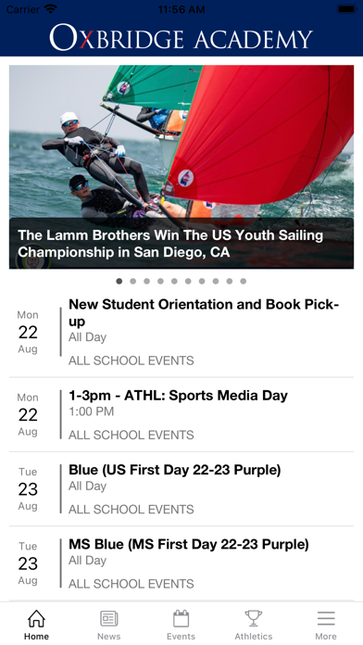Tap the Home house icon
The width and height of the screenshot is (363, 645).
coord(36,618)
